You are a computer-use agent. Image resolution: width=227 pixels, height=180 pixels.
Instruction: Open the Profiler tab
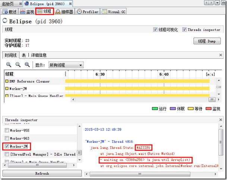(88, 12)
